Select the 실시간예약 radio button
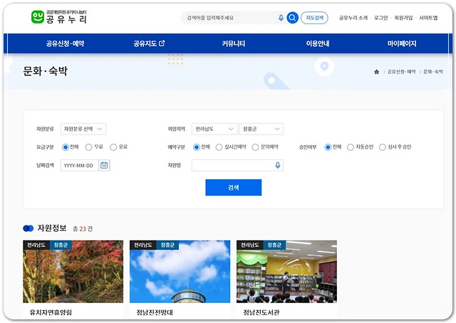 coord(219,147)
